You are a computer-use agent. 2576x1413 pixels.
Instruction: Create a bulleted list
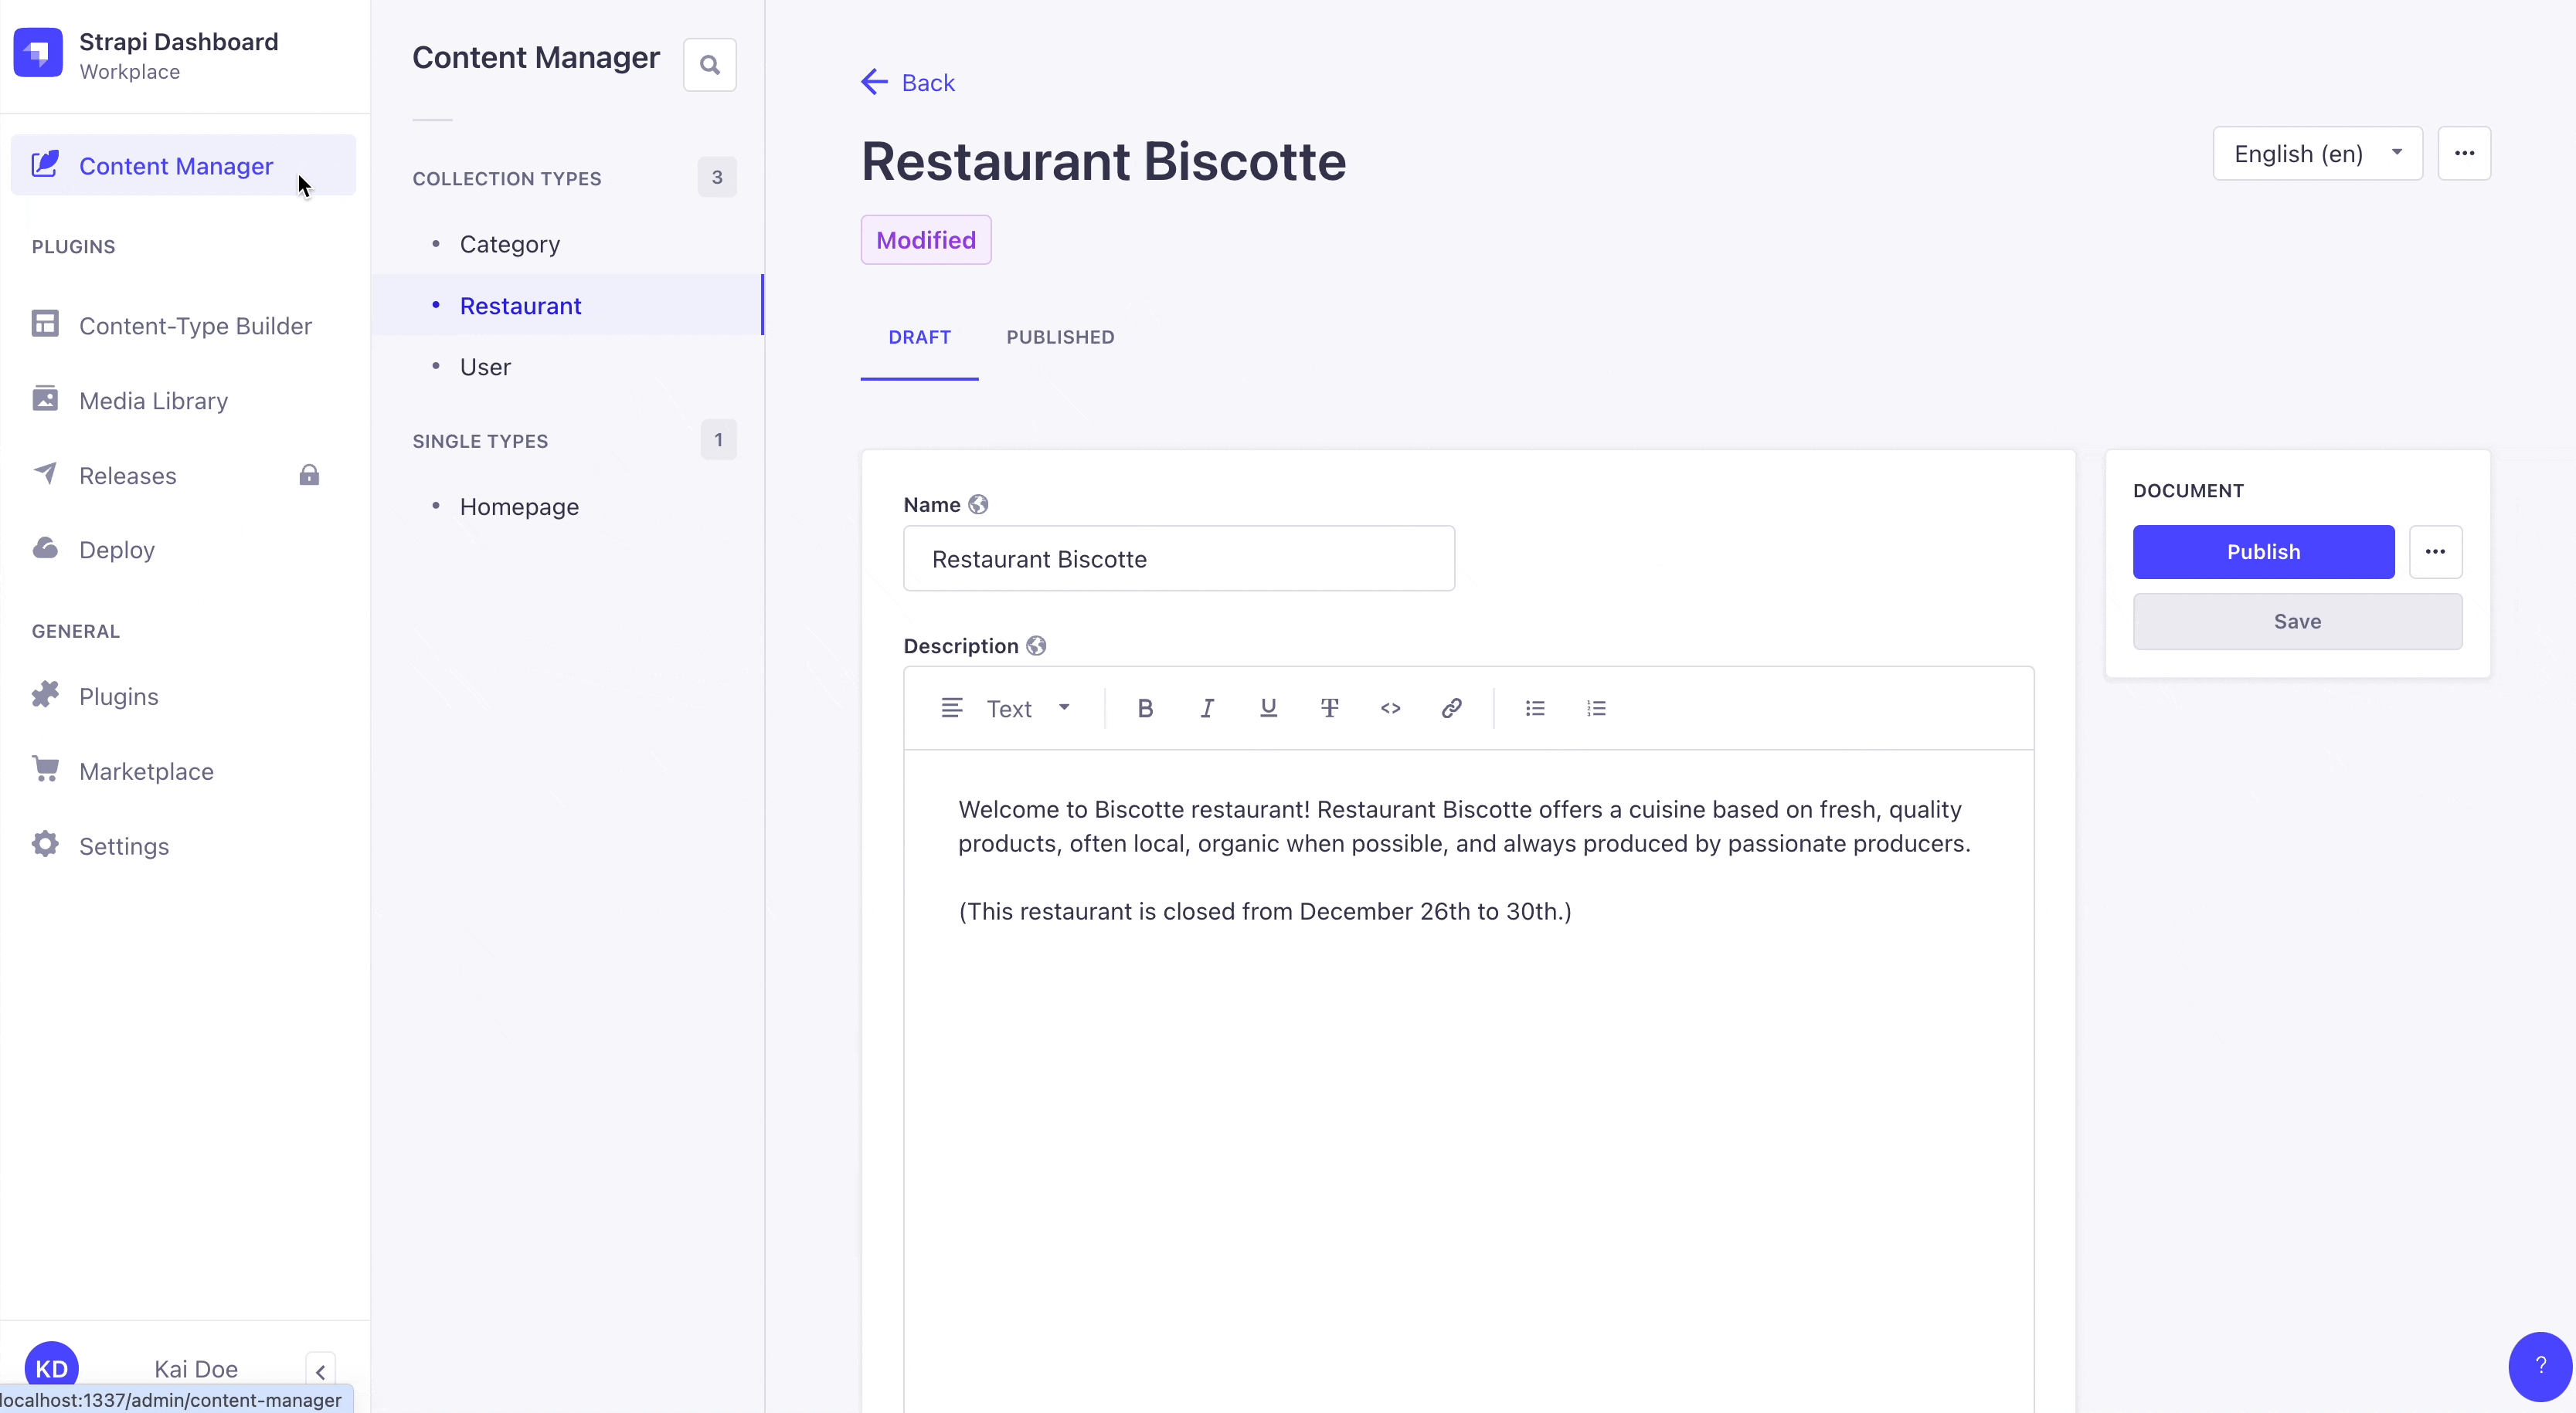[1535, 709]
